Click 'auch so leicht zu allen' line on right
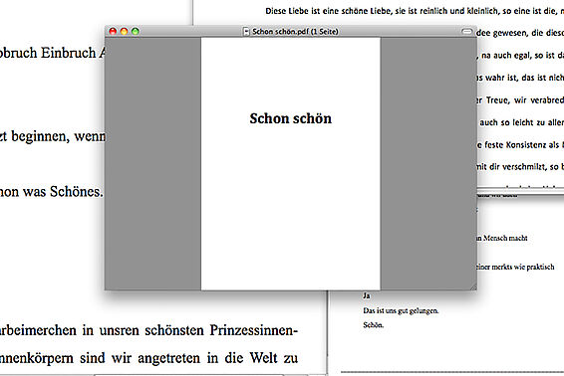 click(x=521, y=122)
